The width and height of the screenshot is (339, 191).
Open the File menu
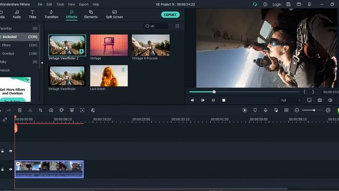(40, 4)
